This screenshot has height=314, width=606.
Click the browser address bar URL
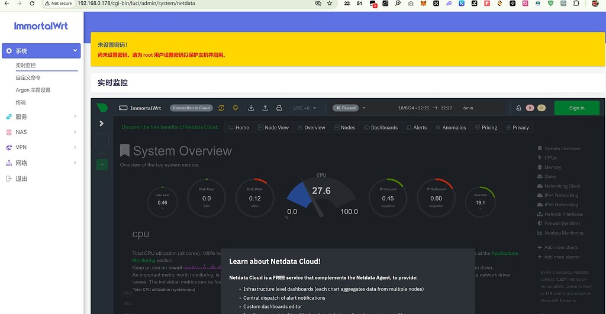pyautogui.click(x=137, y=4)
